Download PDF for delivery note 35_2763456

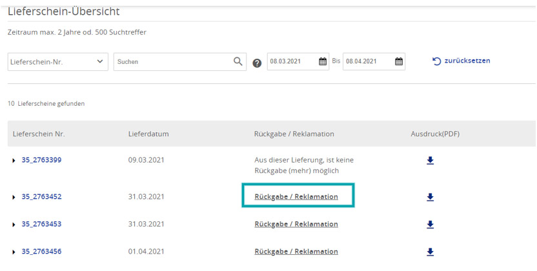pos(431,252)
